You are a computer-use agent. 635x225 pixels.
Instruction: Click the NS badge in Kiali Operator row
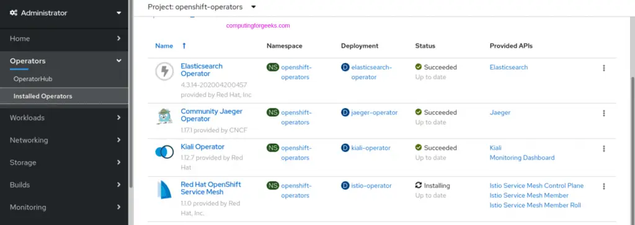[273, 148]
